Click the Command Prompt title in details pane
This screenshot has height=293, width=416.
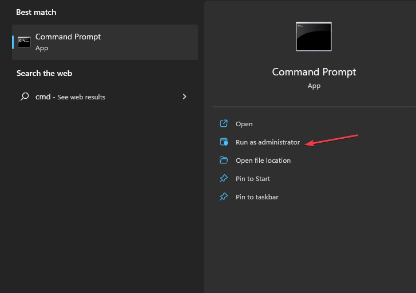pos(314,72)
